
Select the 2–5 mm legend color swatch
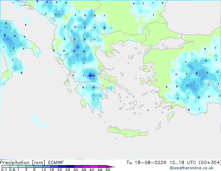(x=30, y=166)
